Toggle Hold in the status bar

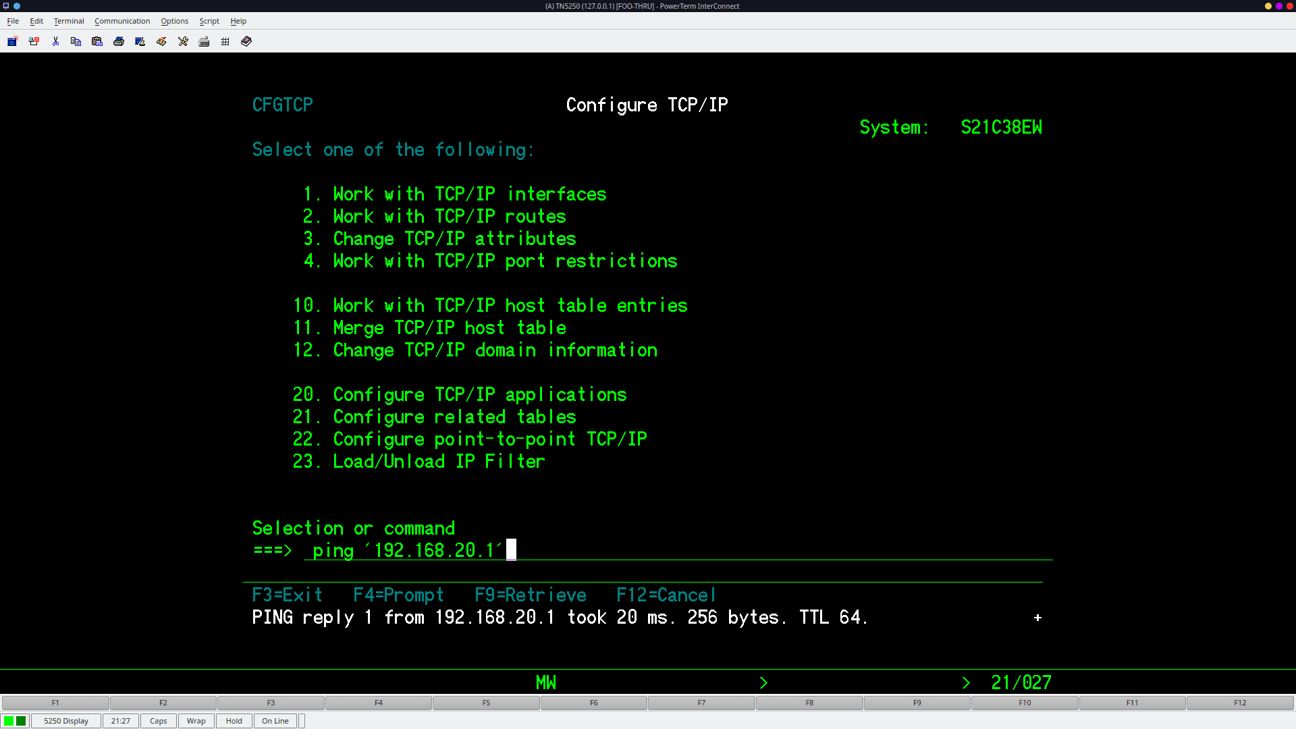[x=234, y=720]
